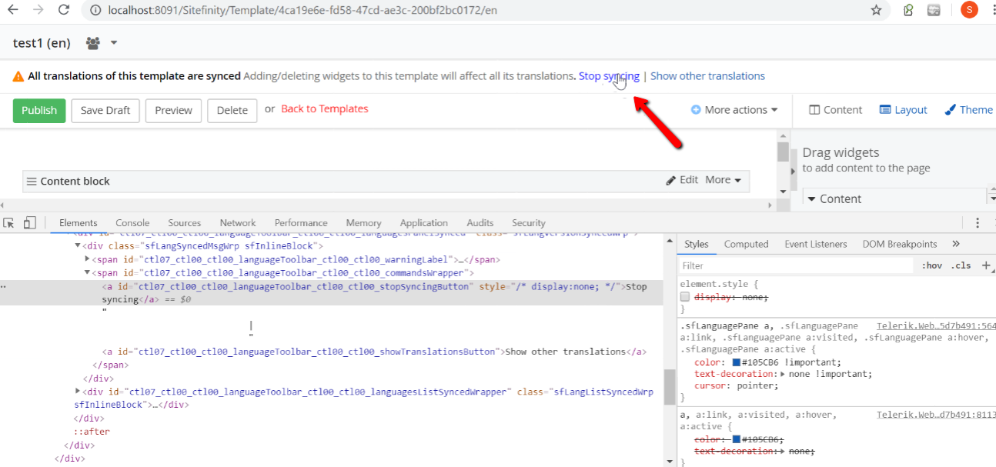Screen dimensions: 996x467
Task: Add new style rule plus icon
Action: (x=987, y=265)
